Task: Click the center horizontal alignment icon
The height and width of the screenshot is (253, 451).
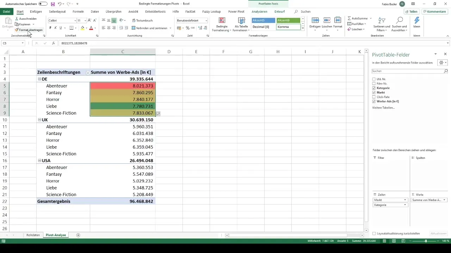Action: pos(109,28)
